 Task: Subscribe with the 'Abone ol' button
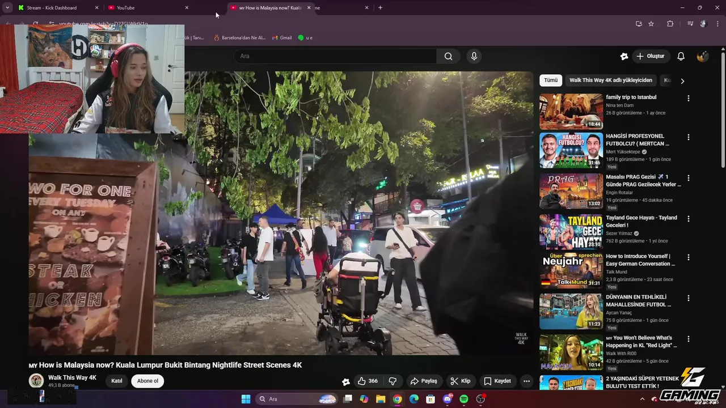(147, 381)
